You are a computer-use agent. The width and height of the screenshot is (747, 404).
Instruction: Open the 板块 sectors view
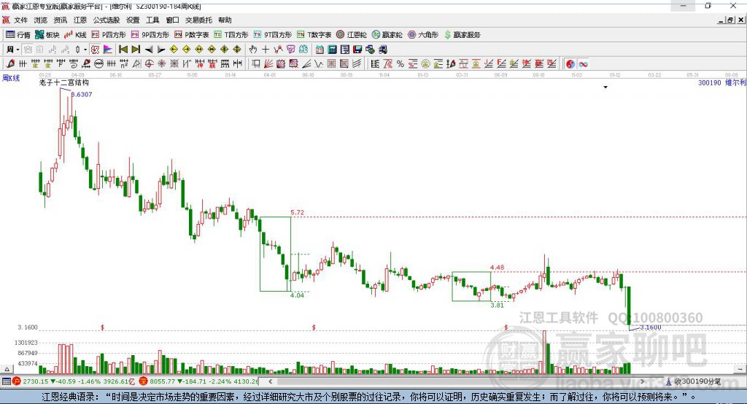click(47, 35)
